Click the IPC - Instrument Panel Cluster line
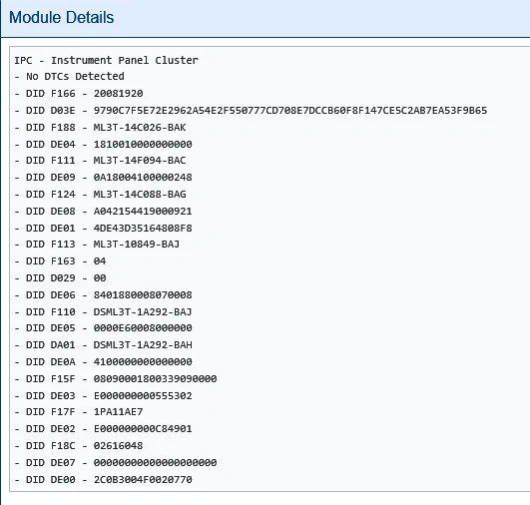The height and width of the screenshot is (505, 530). pyautogui.click(x=106, y=60)
